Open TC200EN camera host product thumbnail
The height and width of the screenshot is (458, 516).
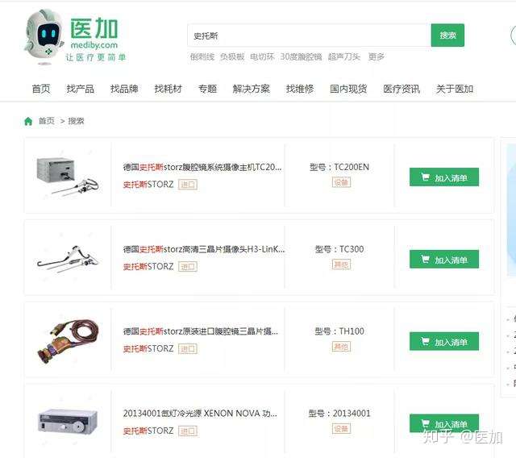68,177
